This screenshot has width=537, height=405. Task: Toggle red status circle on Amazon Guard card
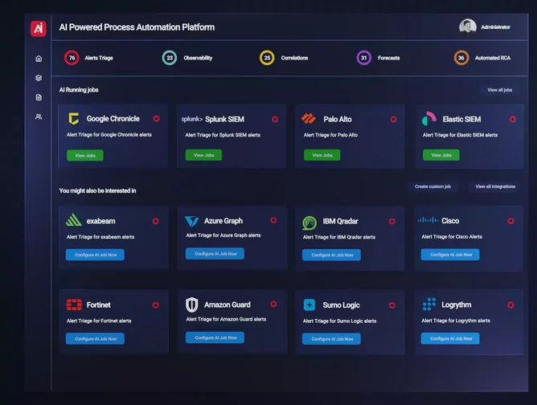click(273, 304)
